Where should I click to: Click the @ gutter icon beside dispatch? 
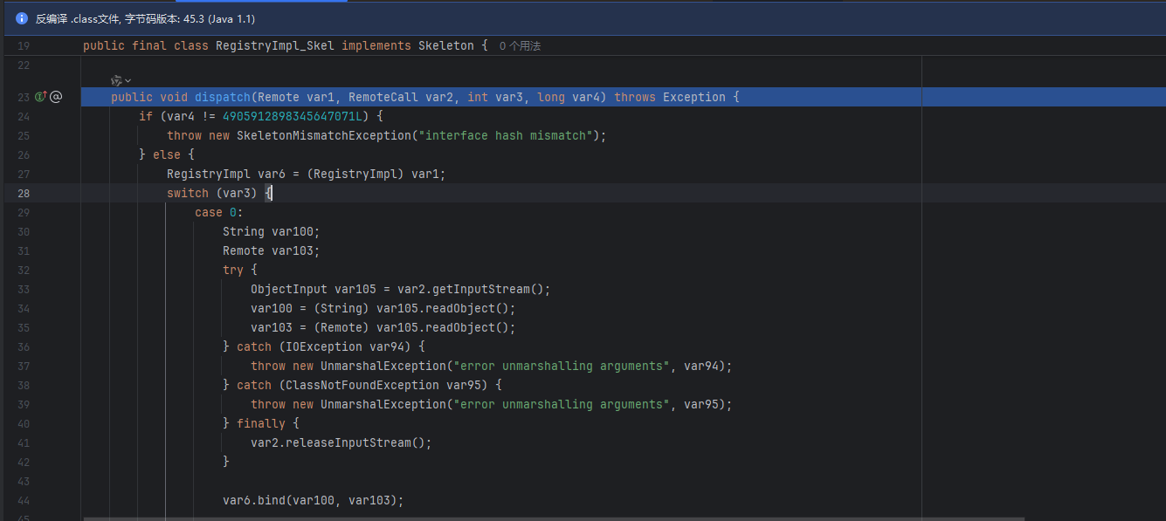[56, 97]
